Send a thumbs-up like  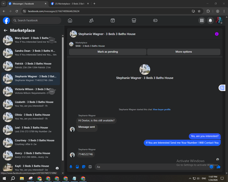coord(218,167)
